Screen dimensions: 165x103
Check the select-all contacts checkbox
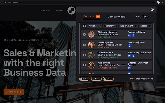tap(84, 26)
